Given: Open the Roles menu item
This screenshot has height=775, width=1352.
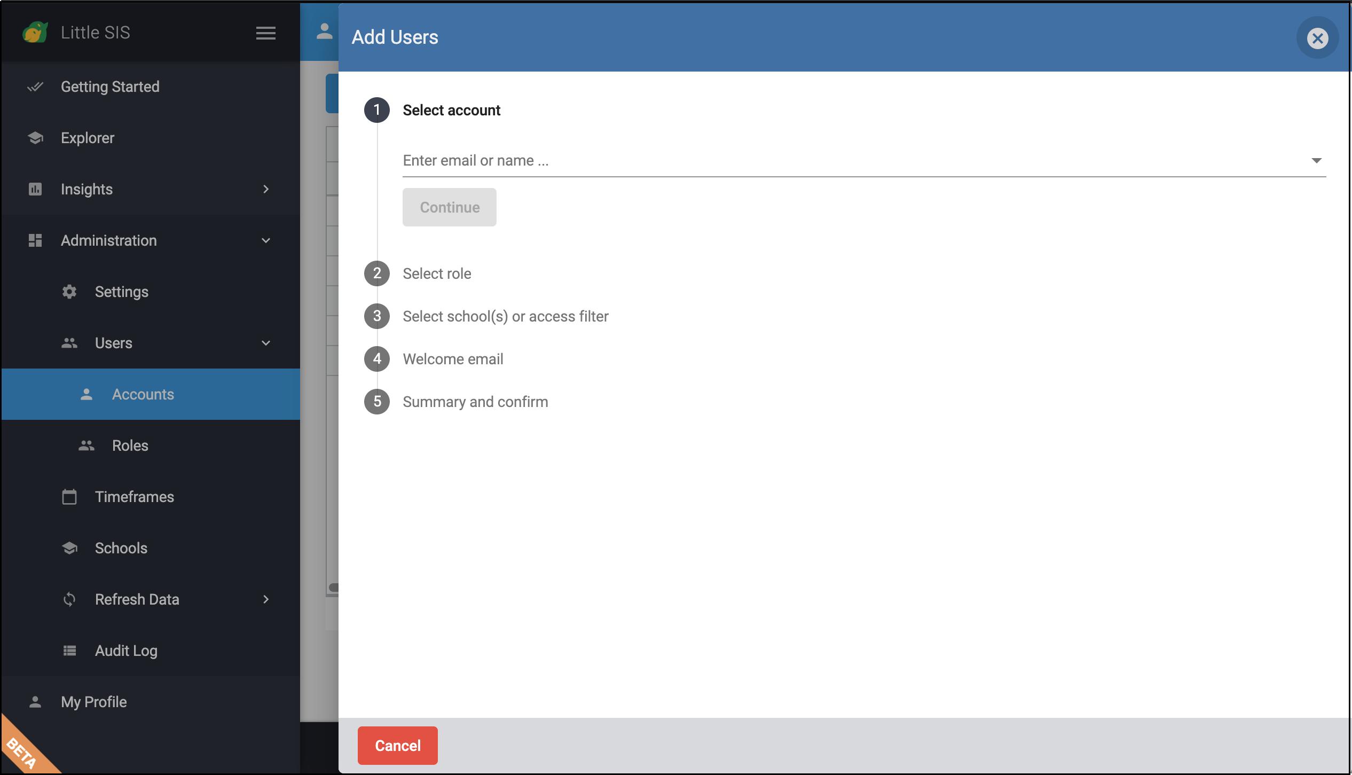Looking at the screenshot, I should (130, 445).
